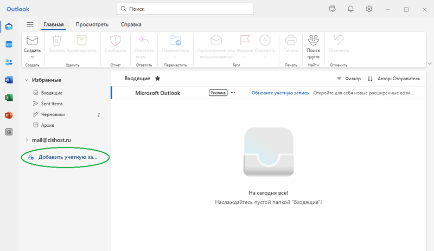Launch PowerPoint from the sidebar
The image size is (434, 251).
pos(9,115)
